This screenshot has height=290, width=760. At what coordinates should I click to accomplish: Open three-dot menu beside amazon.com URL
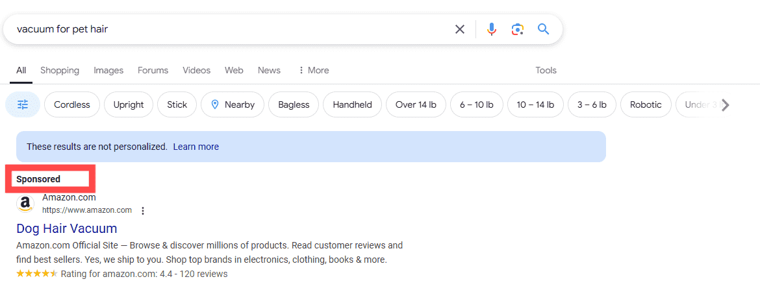click(143, 210)
